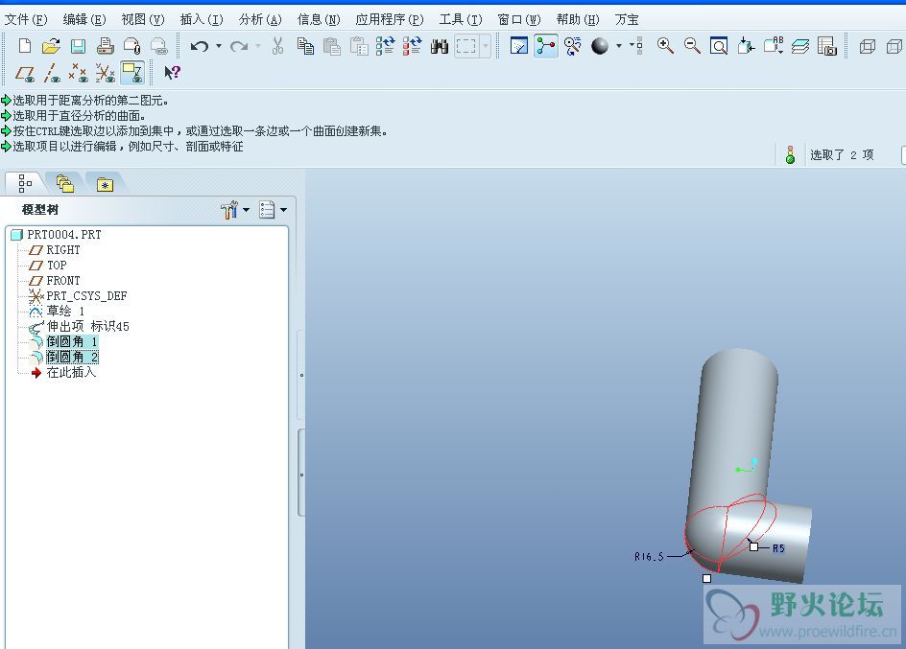The width and height of the screenshot is (906, 649).
Task: Click the traffic light regeneration status icon
Action: pos(791,154)
